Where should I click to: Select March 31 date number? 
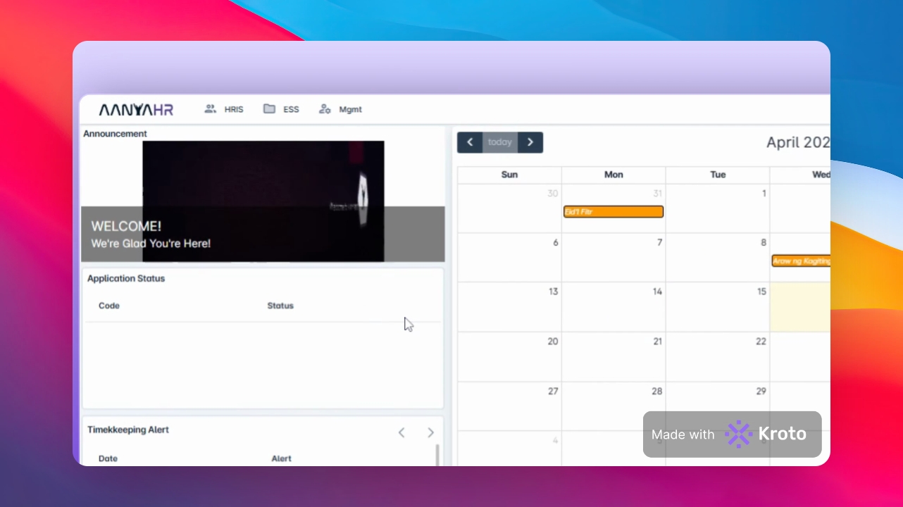[658, 193]
